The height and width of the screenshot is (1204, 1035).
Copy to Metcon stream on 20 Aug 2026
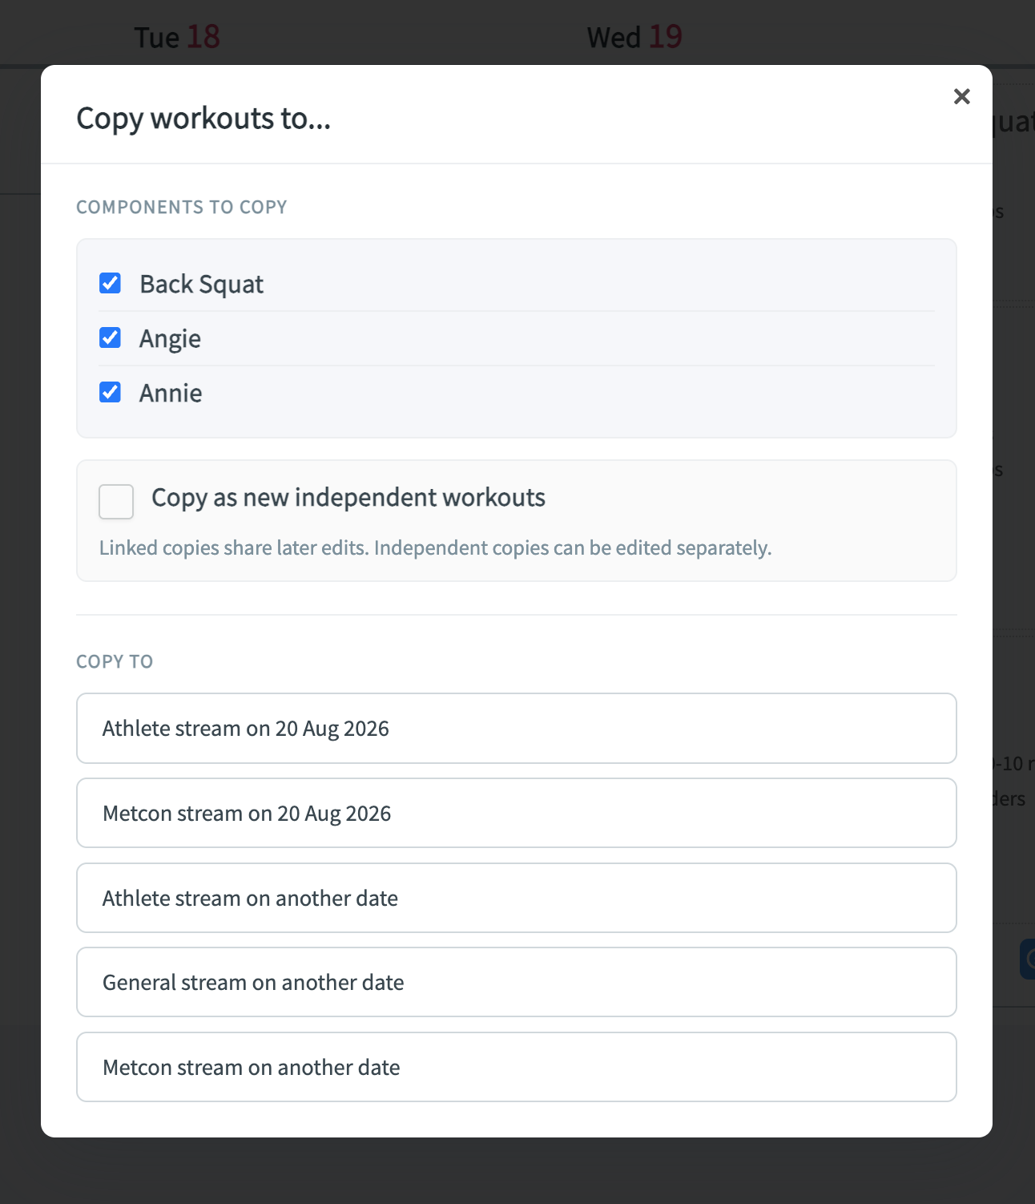point(517,813)
